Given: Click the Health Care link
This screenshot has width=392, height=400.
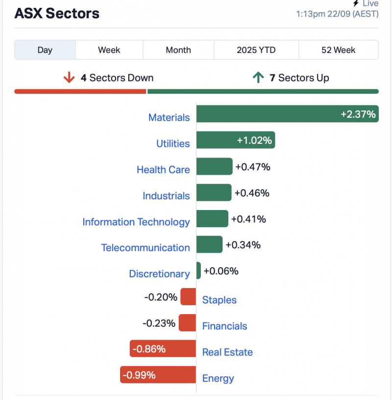Looking at the screenshot, I should [x=163, y=170].
